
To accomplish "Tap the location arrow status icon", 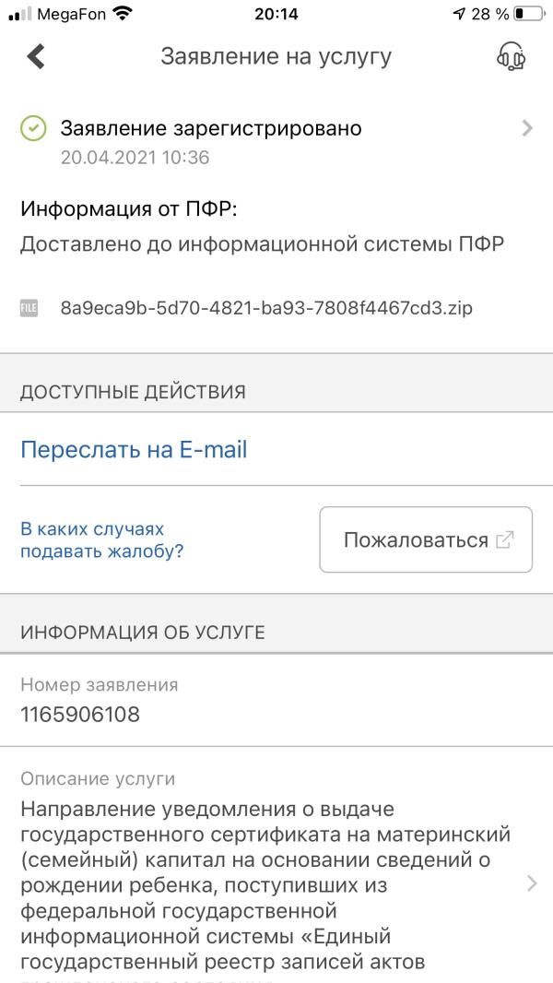I will (459, 14).
